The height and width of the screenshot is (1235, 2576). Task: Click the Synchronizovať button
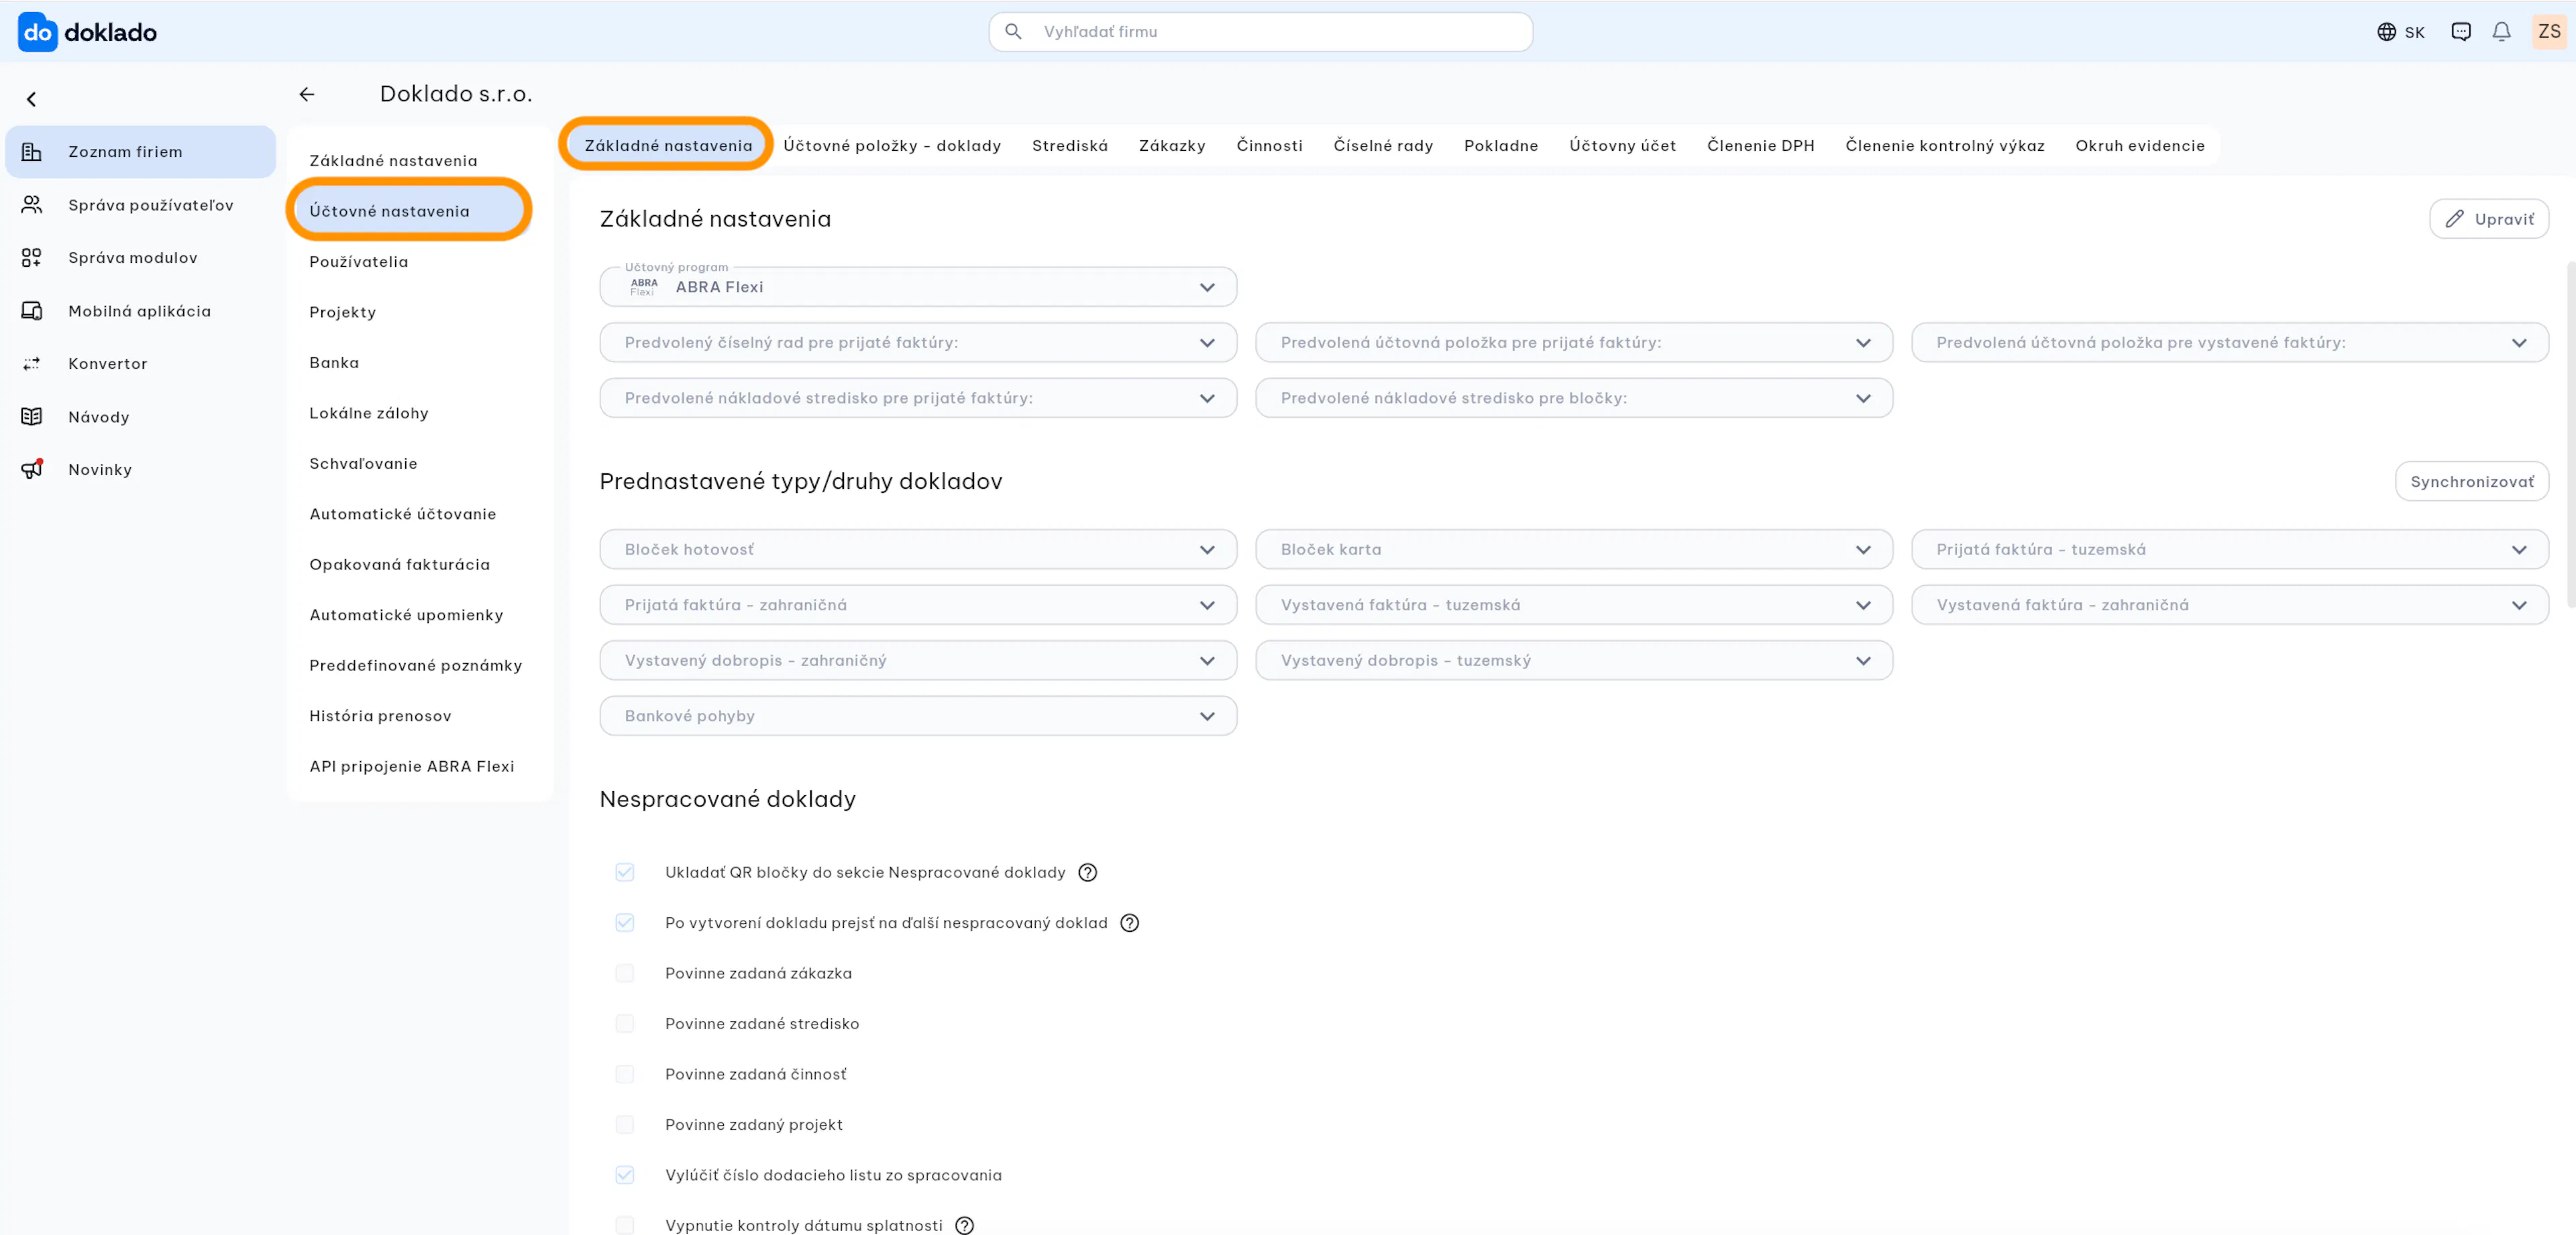[2472, 481]
